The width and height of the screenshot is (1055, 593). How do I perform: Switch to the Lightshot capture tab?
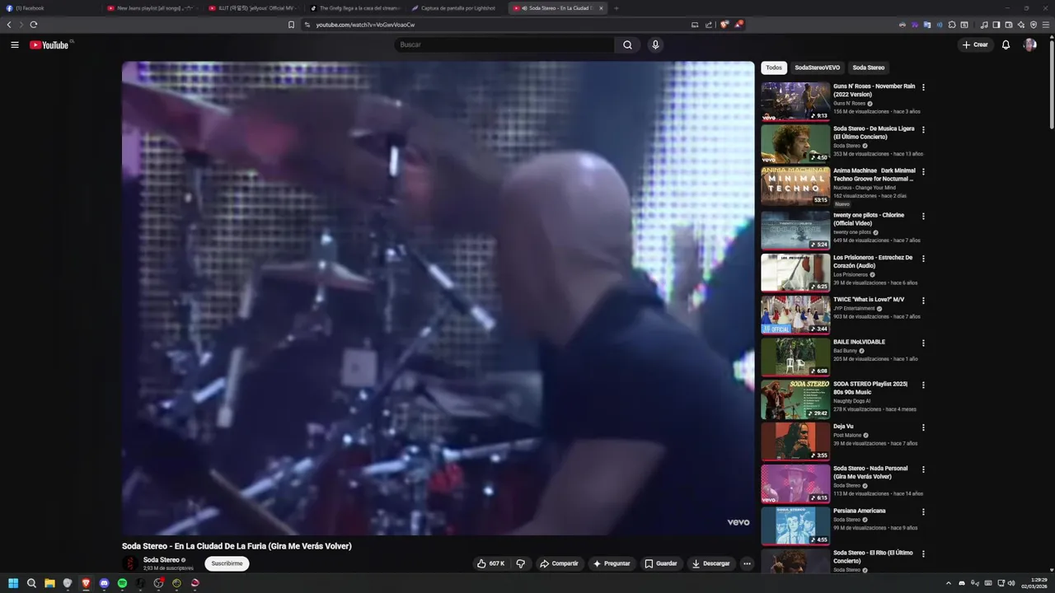coord(457,8)
